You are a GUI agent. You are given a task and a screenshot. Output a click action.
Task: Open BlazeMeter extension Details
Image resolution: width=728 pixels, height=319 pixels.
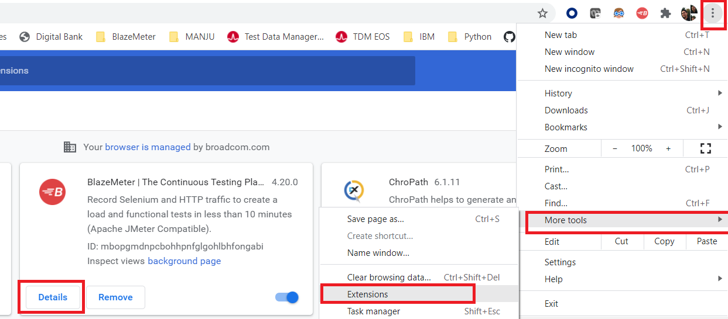click(x=53, y=297)
